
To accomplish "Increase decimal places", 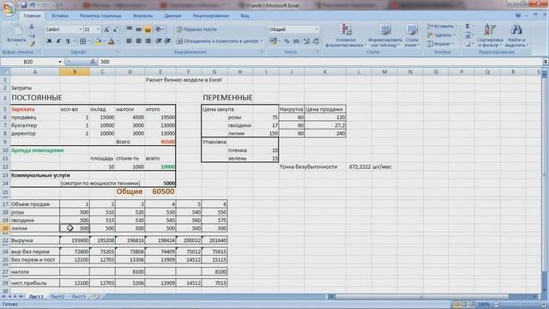I will (x=307, y=41).
